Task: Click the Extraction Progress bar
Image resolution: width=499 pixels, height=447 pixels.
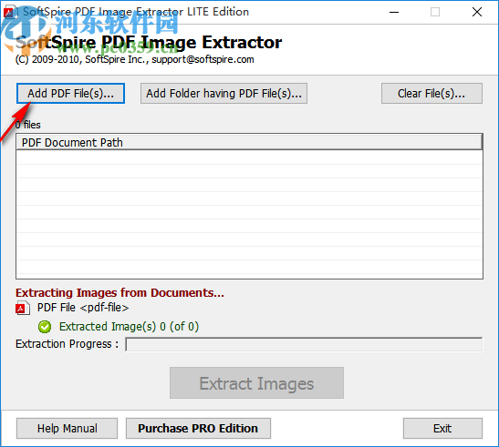Action: (304, 344)
